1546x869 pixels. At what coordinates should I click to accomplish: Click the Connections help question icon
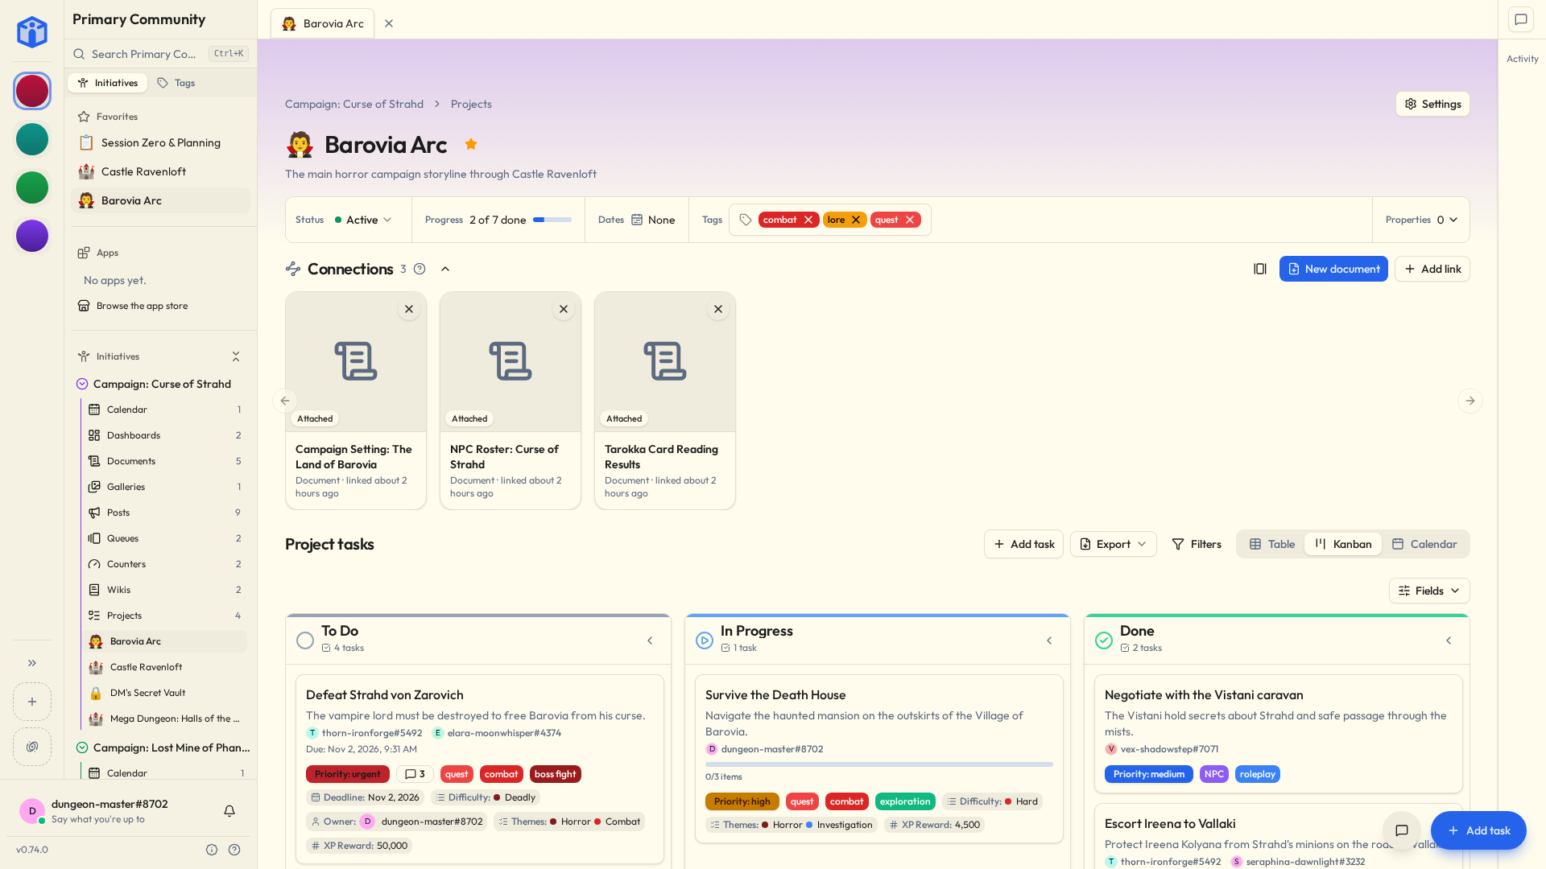point(420,269)
